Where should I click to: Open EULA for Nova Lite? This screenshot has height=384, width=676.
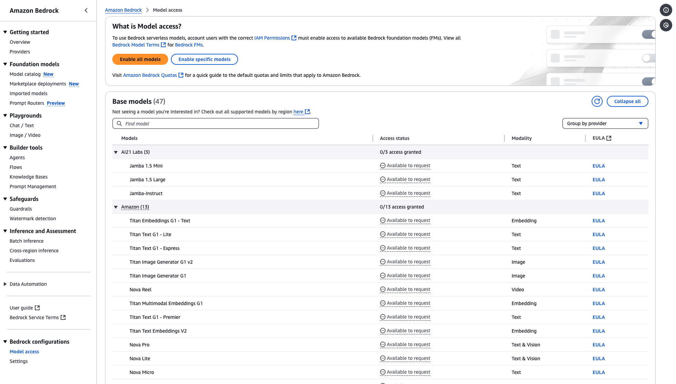click(x=598, y=358)
